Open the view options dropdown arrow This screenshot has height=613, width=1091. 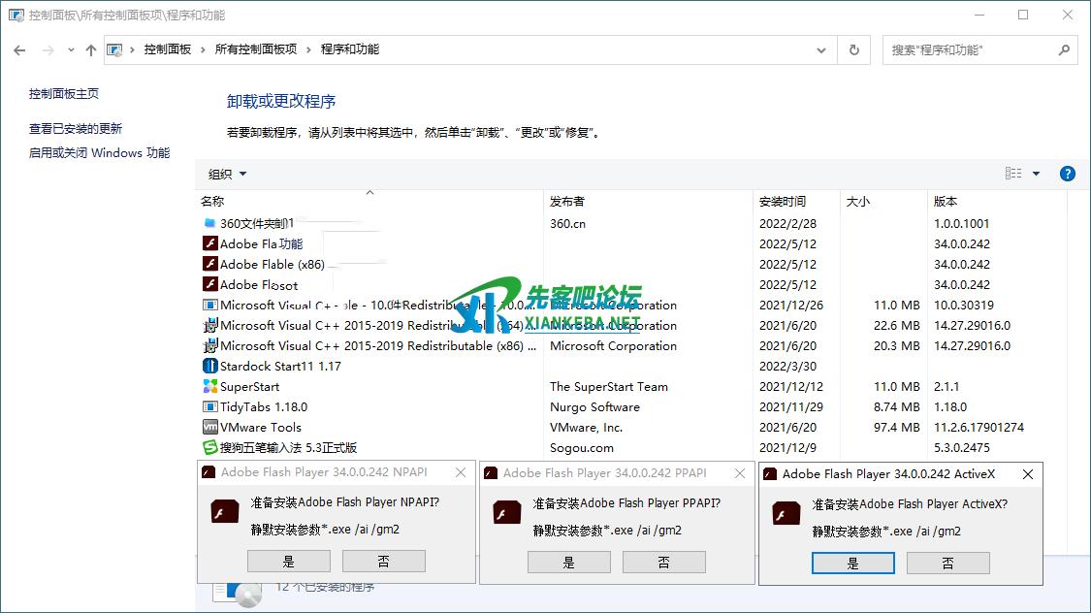click(1036, 174)
